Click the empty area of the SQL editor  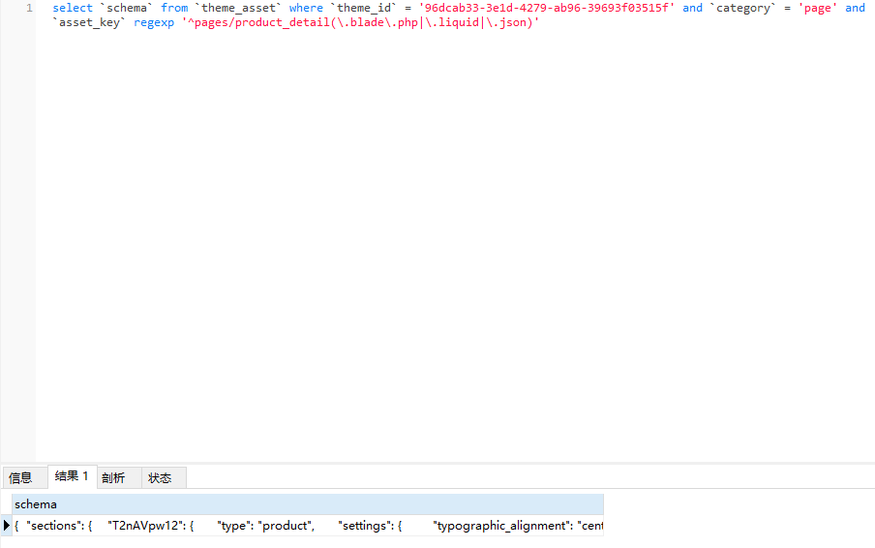tap(436, 242)
